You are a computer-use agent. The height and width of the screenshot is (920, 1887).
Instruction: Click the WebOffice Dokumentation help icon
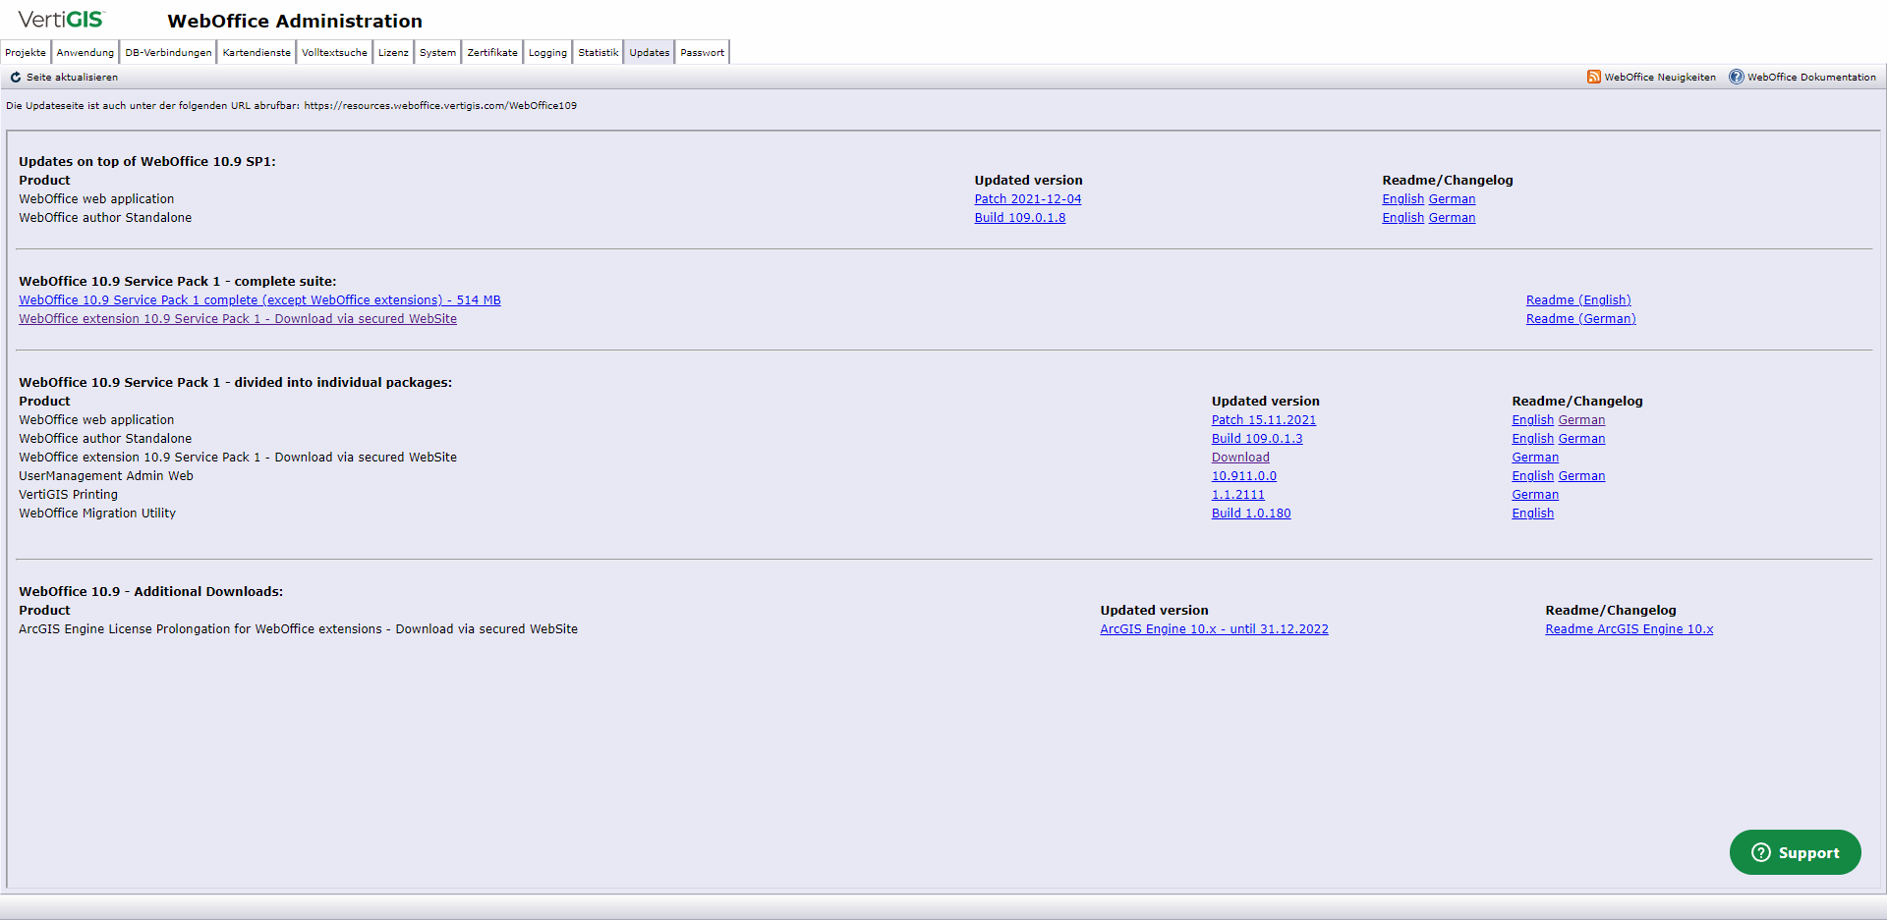coord(1737,77)
